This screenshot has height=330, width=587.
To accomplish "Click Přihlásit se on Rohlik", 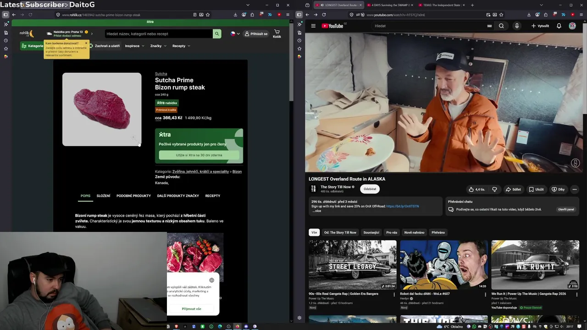I will click(256, 33).
